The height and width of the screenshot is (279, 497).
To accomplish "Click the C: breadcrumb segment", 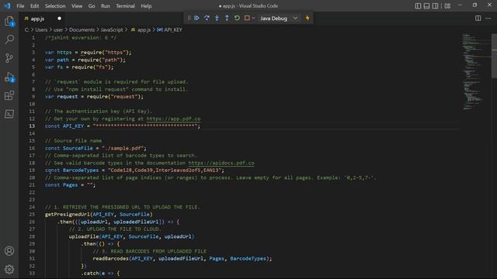I will coord(27,29).
